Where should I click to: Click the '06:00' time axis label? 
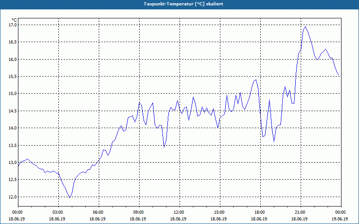tap(99, 212)
